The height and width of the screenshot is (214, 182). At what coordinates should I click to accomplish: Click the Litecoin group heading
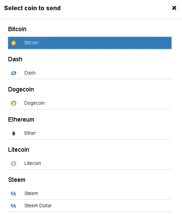coord(19,150)
